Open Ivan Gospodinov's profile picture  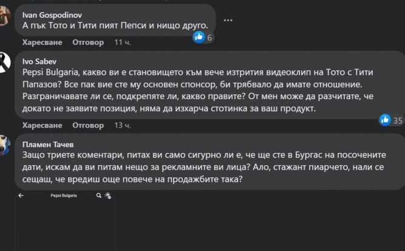tap(6, 18)
